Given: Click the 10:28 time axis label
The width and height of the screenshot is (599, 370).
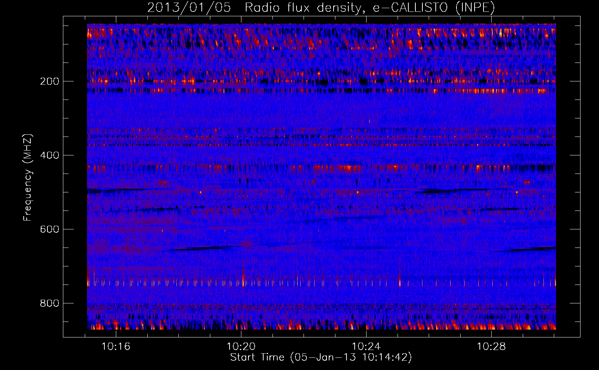Looking at the screenshot, I should [491, 347].
